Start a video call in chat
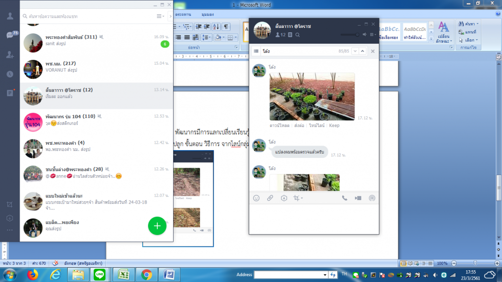Image resolution: width=502 pixels, height=282 pixels. tap(358, 198)
